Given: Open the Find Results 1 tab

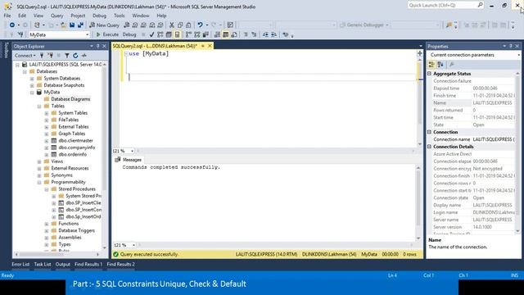Looking at the screenshot, I should (88, 264).
